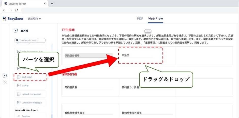Open the layout blocks icon in left rail

(5, 82)
